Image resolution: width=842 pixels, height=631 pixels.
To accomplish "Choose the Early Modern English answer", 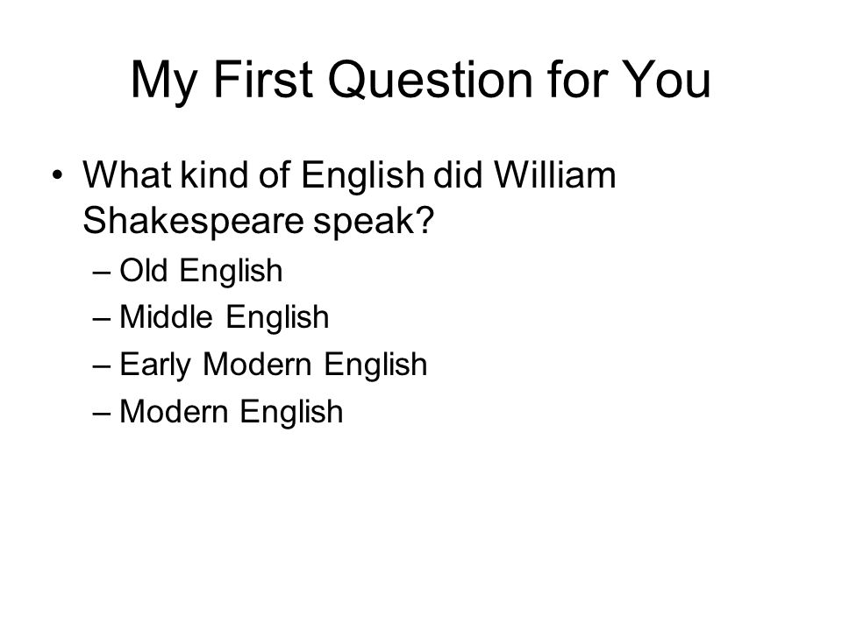I will [x=274, y=365].
